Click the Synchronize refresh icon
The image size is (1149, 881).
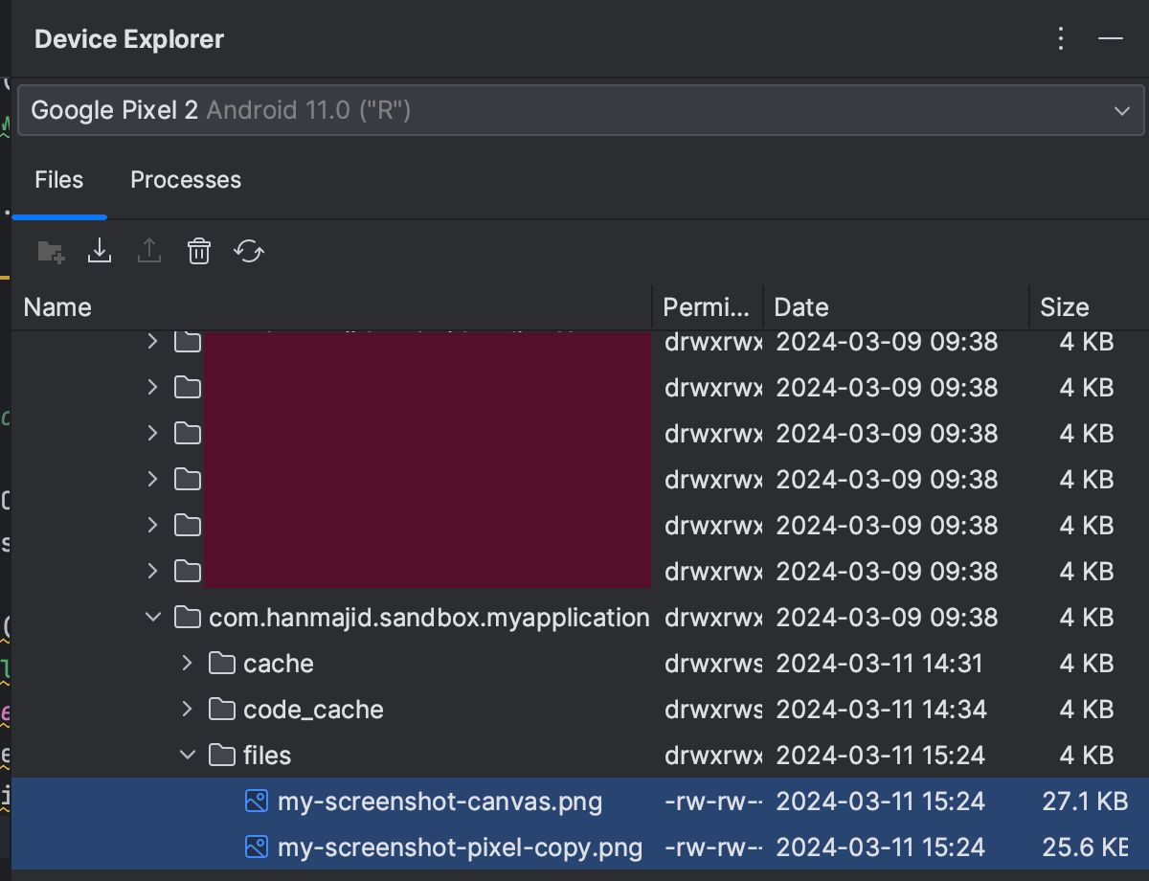249,251
